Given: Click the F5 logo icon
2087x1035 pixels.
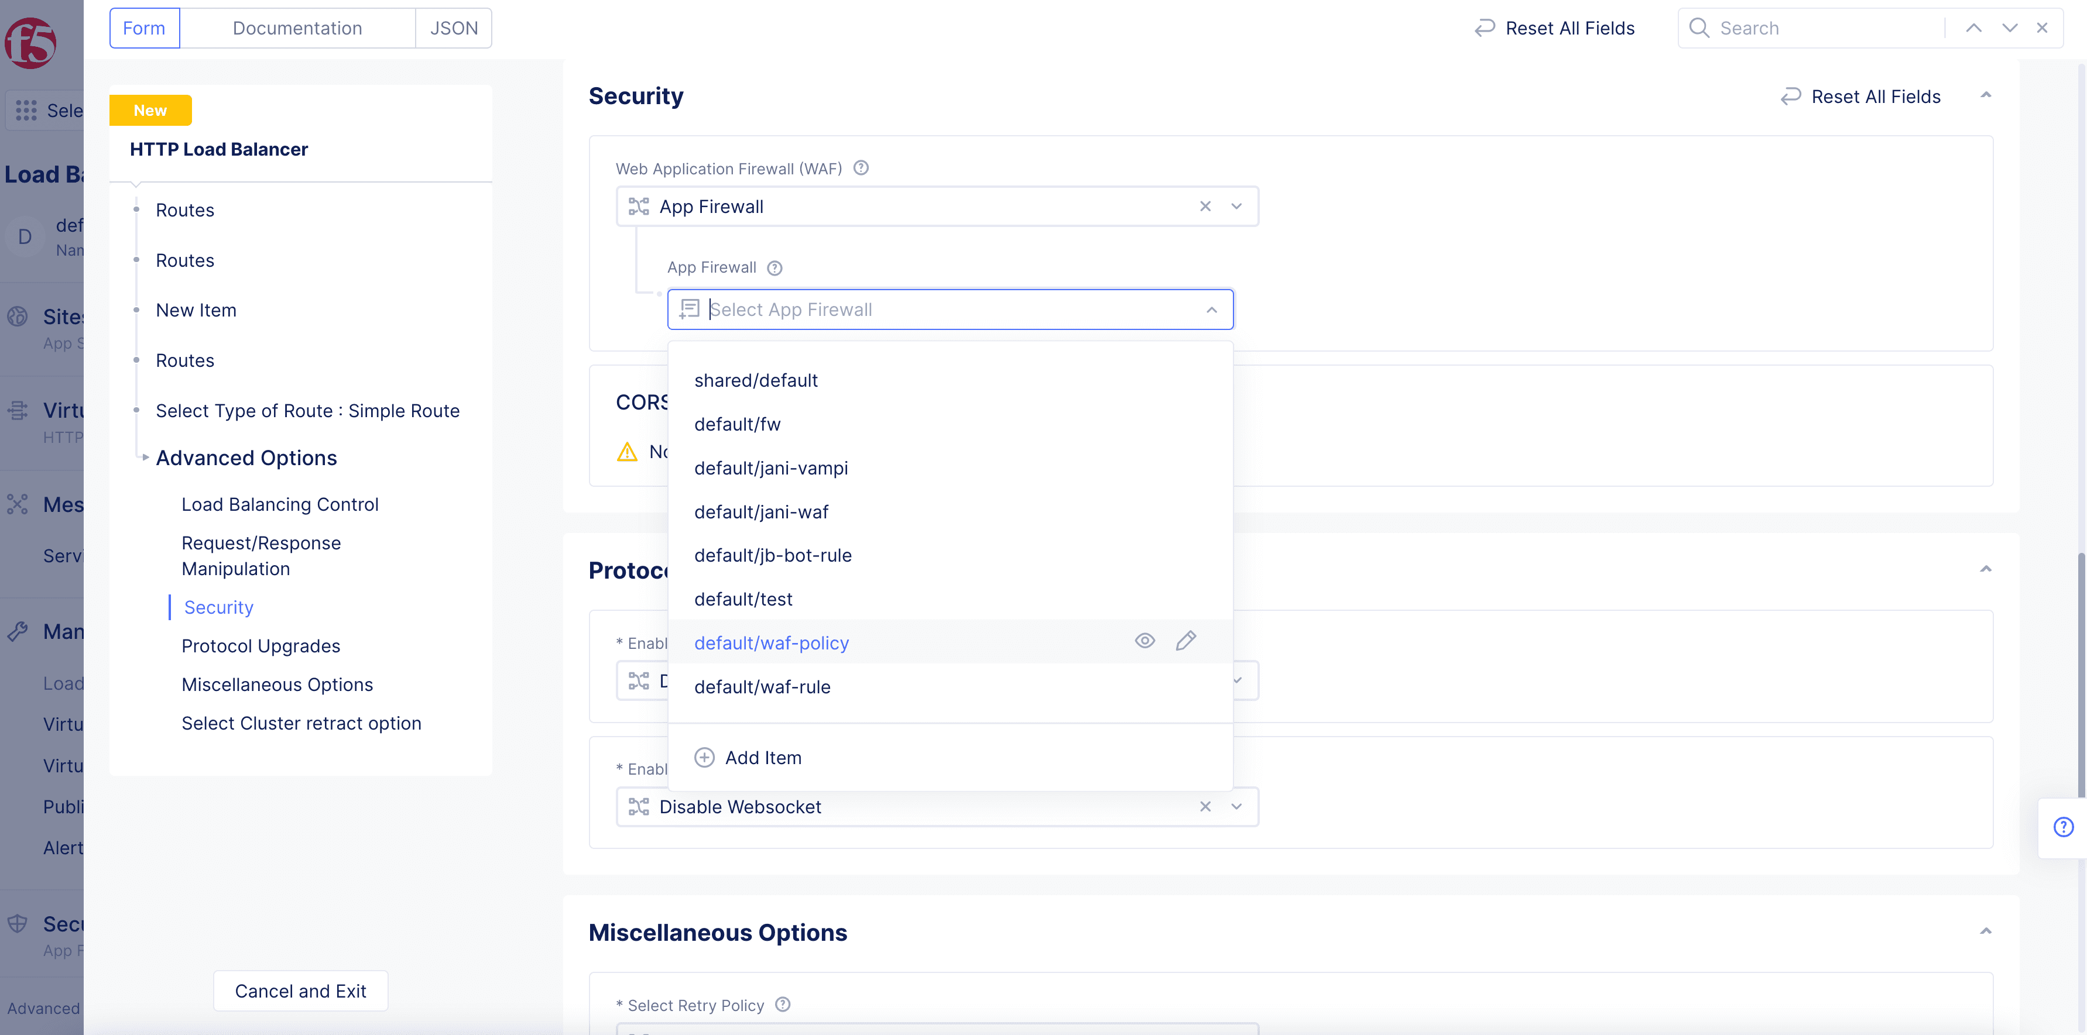Looking at the screenshot, I should pyautogui.click(x=31, y=42).
